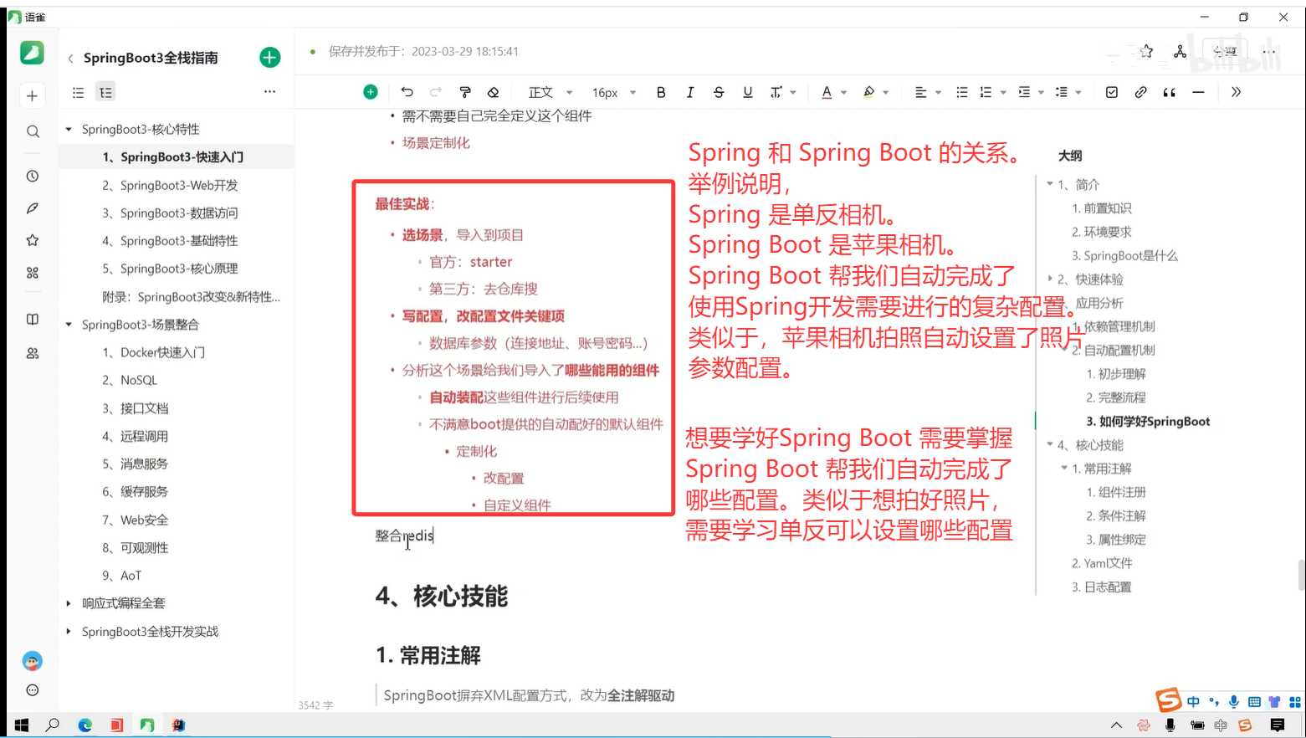1306x738 pixels.
Task: Jump to outline item 1. 组件注册
Action: click(x=1116, y=492)
